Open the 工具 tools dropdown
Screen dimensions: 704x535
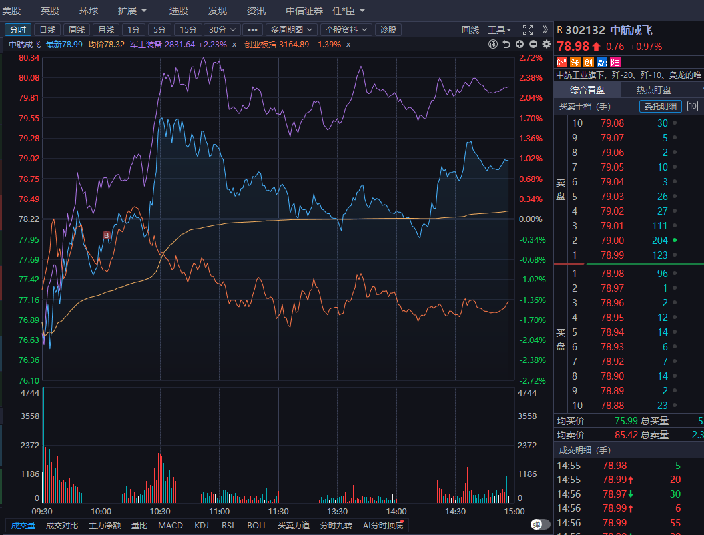tap(500, 30)
